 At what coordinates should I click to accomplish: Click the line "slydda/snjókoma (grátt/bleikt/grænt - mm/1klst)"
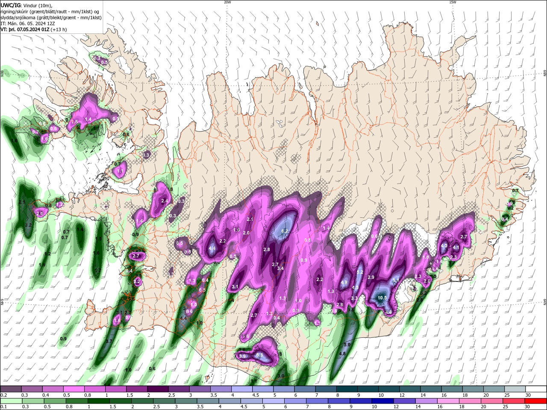click(x=51, y=18)
